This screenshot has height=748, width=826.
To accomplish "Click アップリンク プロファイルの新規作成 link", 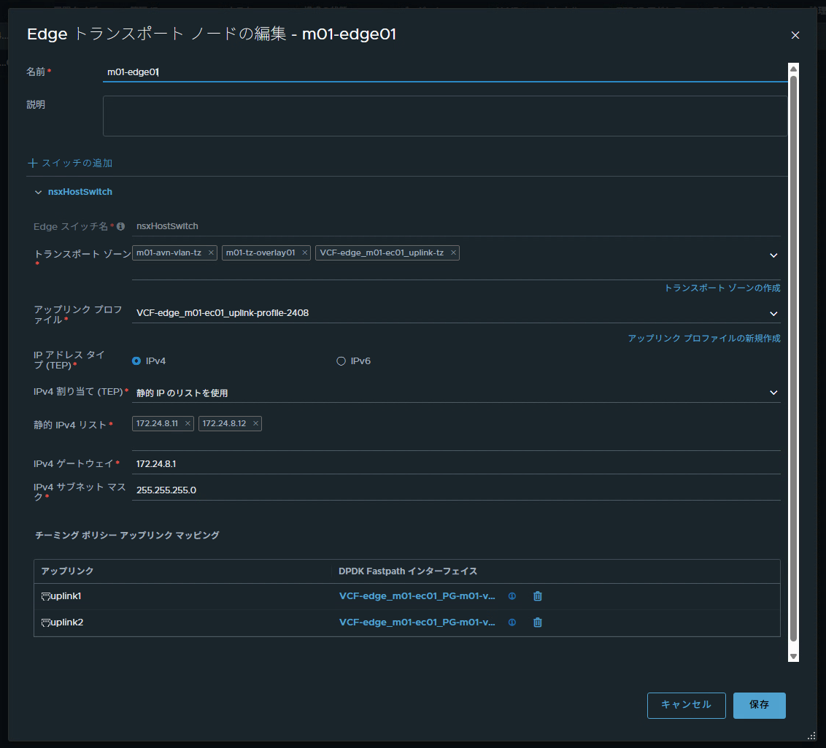I will (x=704, y=338).
